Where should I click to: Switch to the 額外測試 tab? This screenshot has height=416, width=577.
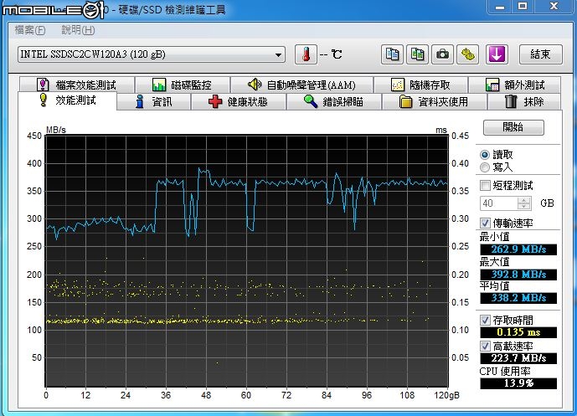tap(515, 85)
